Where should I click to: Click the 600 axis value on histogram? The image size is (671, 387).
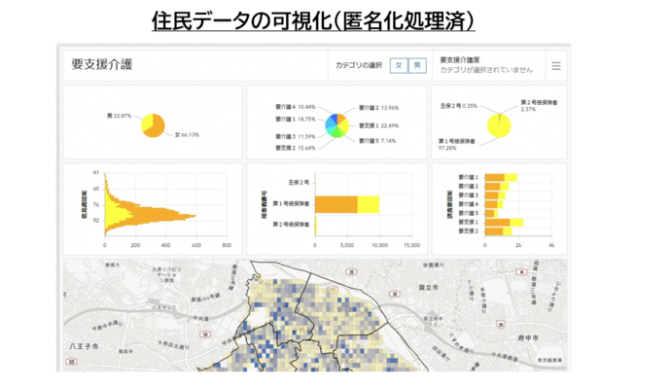pyautogui.click(x=196, y=245)
